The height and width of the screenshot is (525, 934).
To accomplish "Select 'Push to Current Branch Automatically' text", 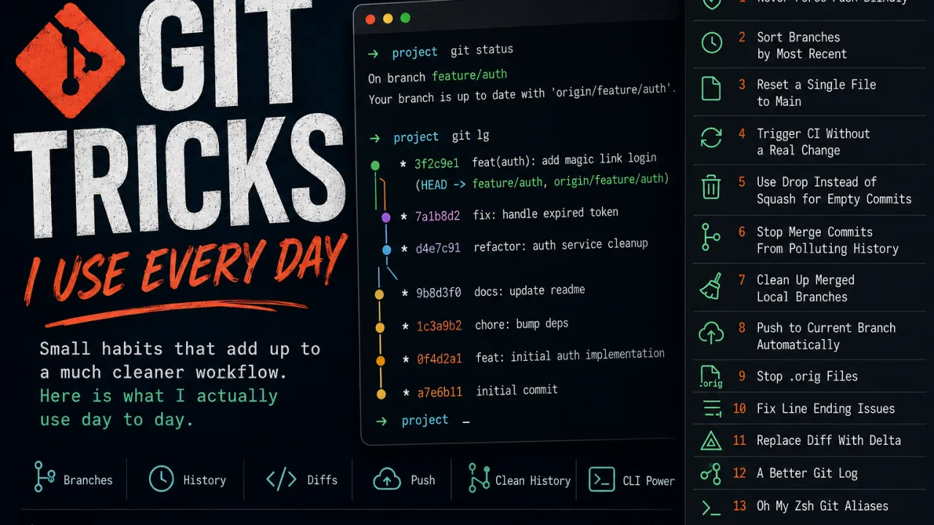I will pos(826,336).
